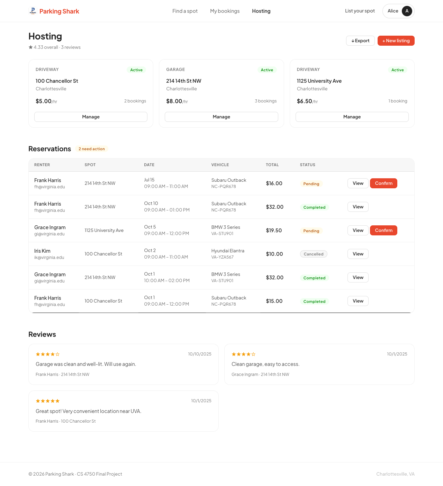Viewport: 443px width, 486px height.
Task: Click Charlottesville, VA in the footer
Action: pos(395,474)
